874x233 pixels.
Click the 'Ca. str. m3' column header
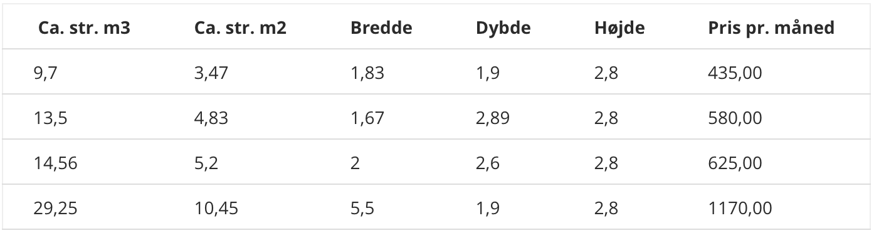pos(84,28)
